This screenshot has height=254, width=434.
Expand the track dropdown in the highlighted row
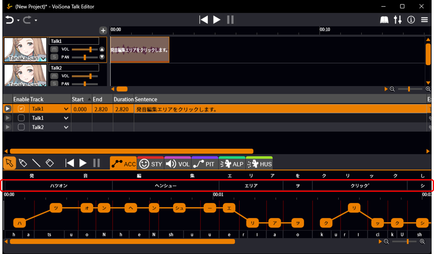[66, 109]
